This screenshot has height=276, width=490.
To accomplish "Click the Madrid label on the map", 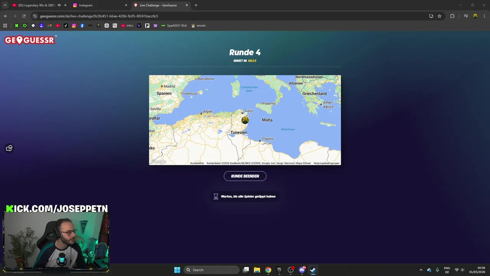I will 169,86.
